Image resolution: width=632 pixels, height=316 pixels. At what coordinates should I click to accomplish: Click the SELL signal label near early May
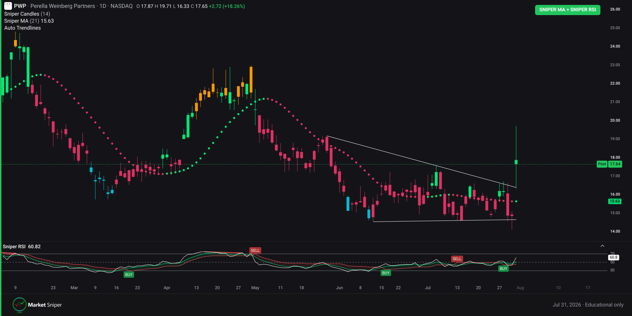click(255, 250)
